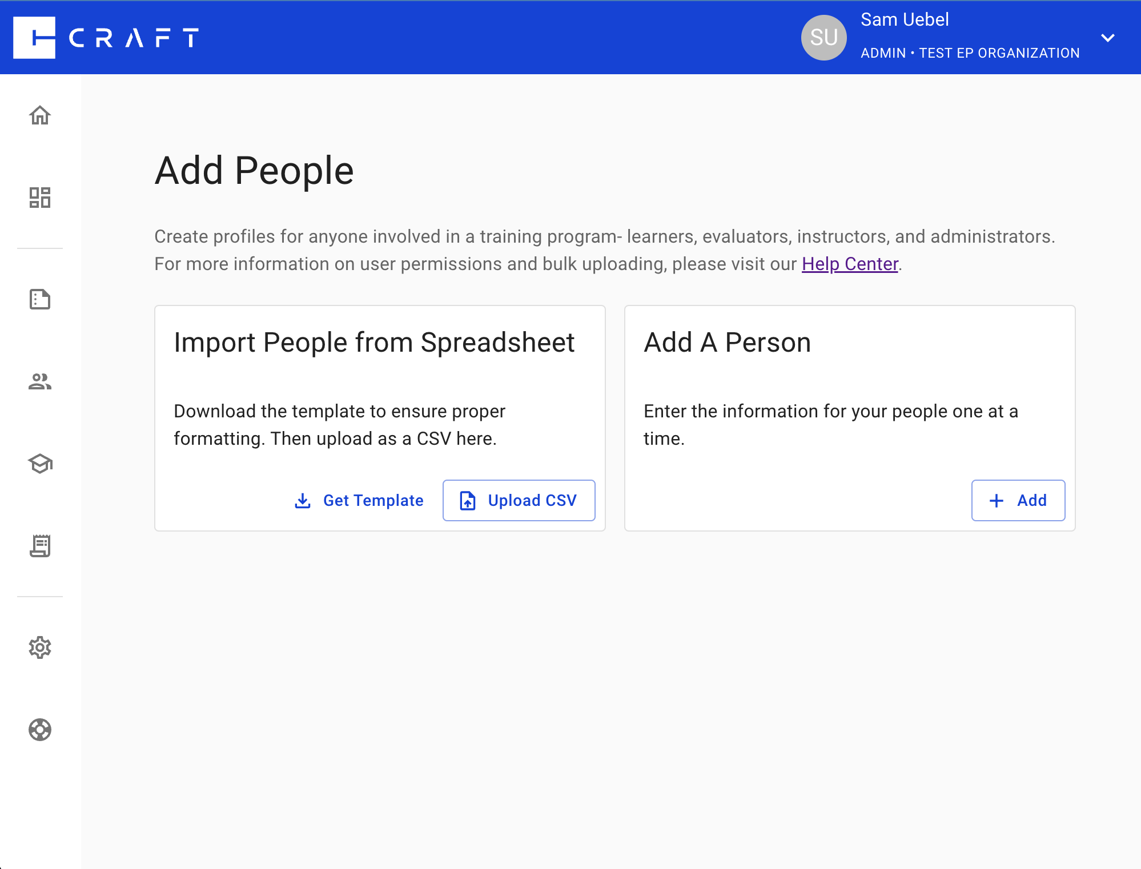This screenshot has width=1141, height=869.
Task: Click the upload file icon in Upload CSV
Action: [x=467, y=500]
